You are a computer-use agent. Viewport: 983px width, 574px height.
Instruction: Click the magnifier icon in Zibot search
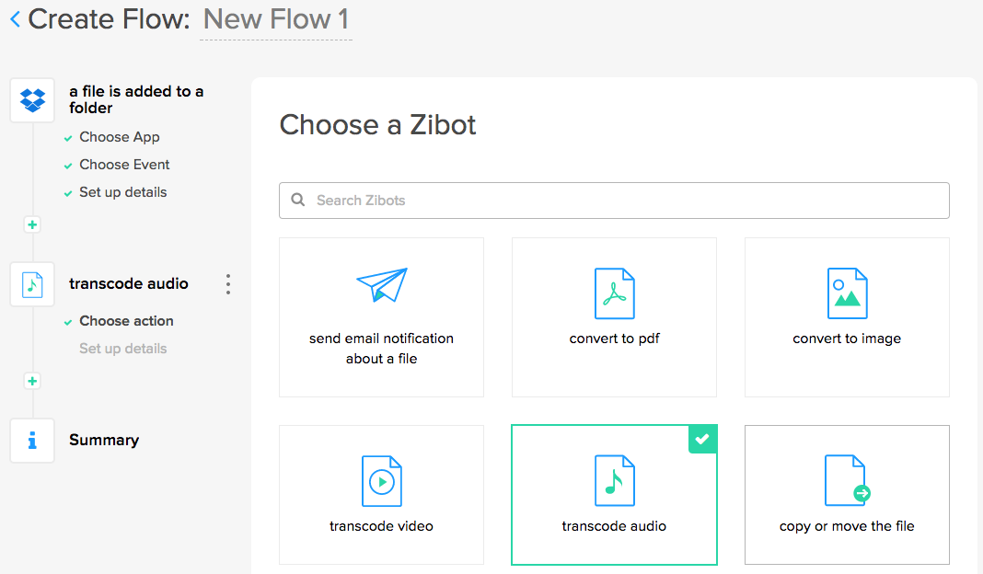coord(298,201)
